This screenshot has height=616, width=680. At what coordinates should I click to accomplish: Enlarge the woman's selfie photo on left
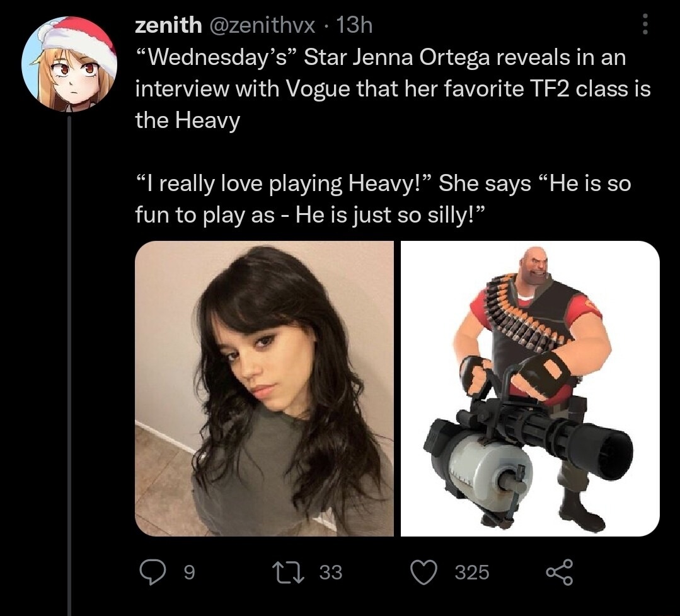(265, 388)
